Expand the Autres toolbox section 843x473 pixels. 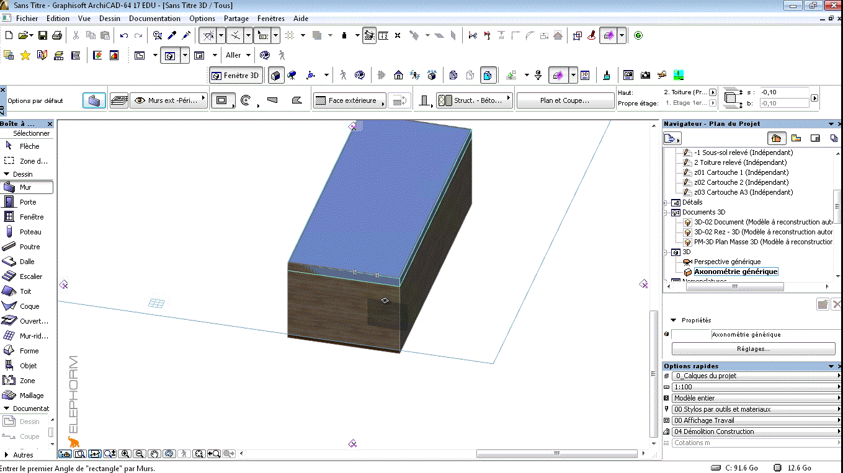tap(7, 455)
